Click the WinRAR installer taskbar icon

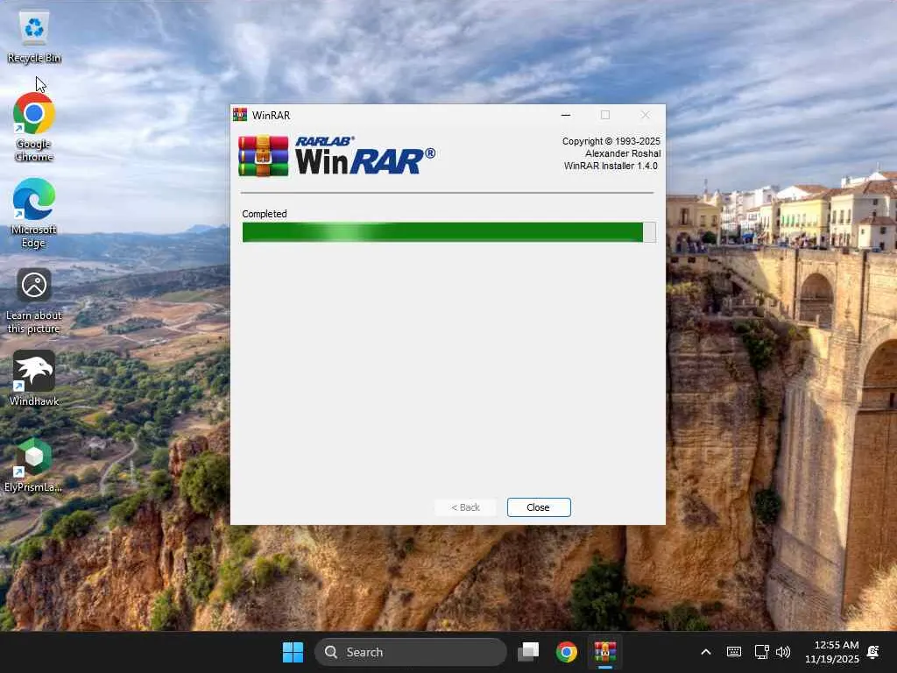point(604,652)
